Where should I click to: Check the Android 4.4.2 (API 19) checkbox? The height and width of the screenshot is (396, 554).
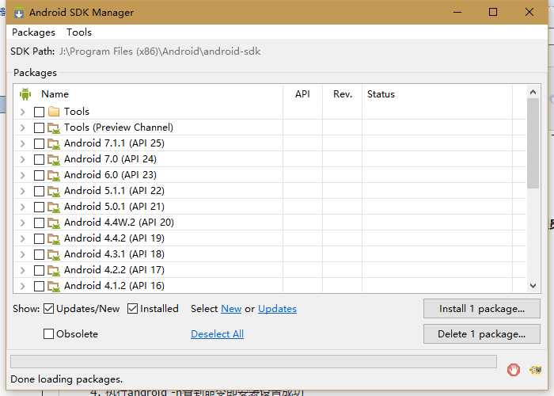39,239
